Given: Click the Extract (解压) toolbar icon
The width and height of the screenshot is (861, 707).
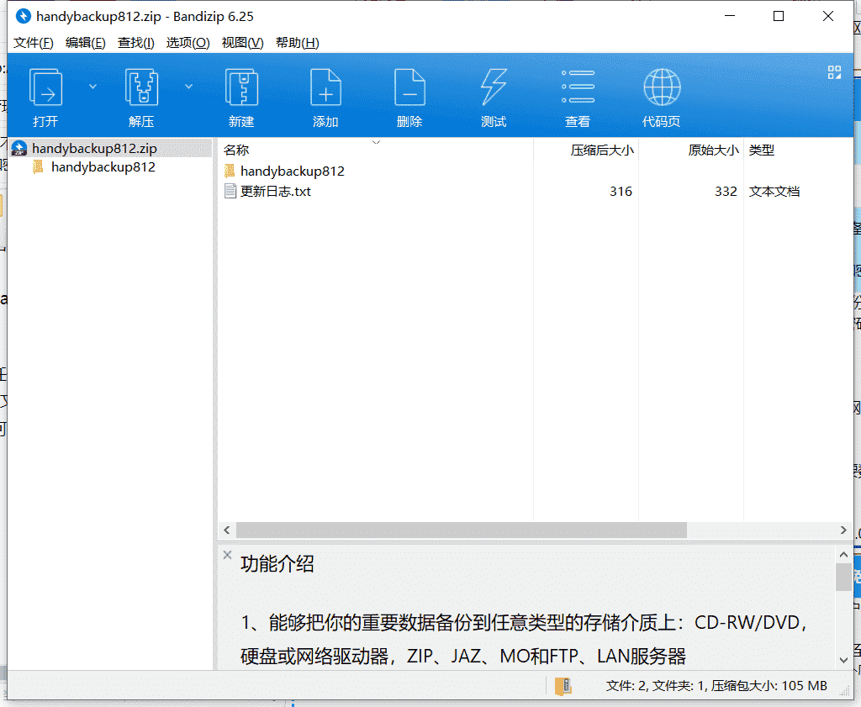Looking at the screenshot, I should [141, 87].
